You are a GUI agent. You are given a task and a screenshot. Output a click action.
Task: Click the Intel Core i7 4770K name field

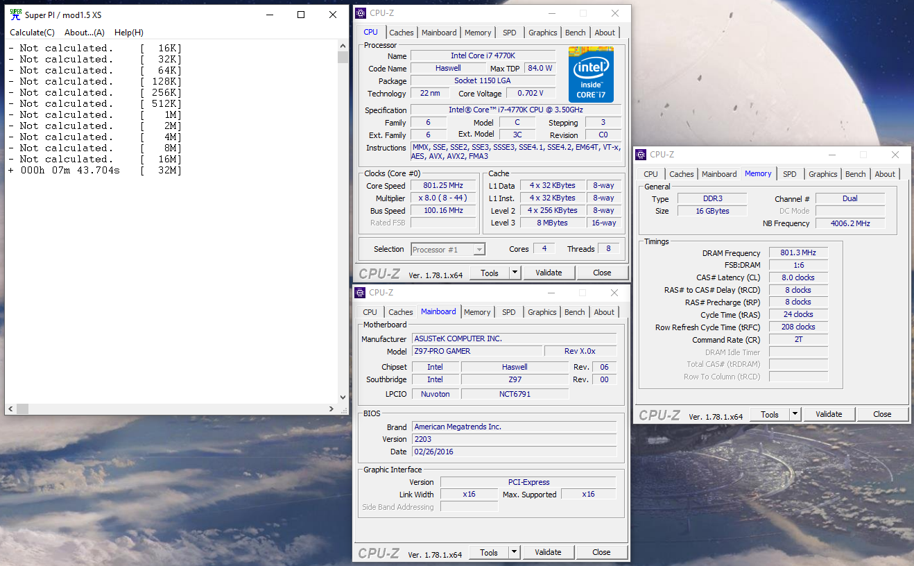(x=483, y=55)
